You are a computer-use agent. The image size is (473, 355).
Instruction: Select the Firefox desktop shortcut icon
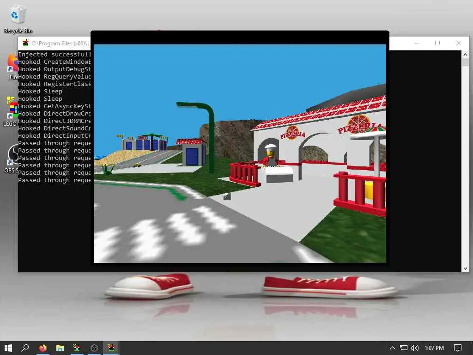[12, 67]
